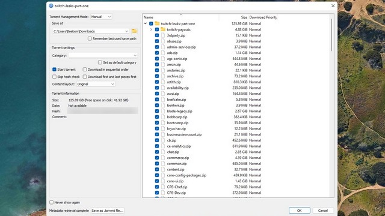Click the file icon of CPE-Dev.zip
This screenshot has height=216, width=385.
(163, 193)
